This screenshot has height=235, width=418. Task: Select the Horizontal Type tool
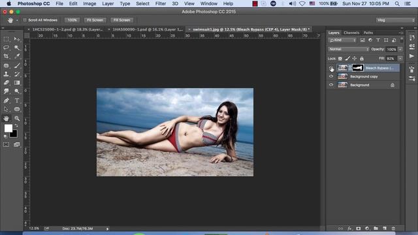tap(17, 101)
